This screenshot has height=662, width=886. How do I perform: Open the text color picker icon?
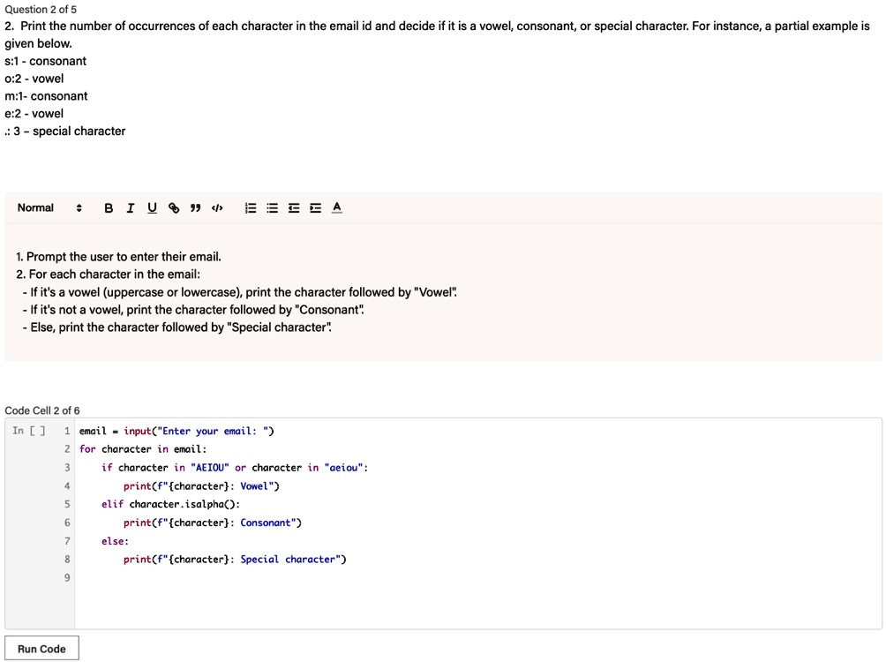336,207
